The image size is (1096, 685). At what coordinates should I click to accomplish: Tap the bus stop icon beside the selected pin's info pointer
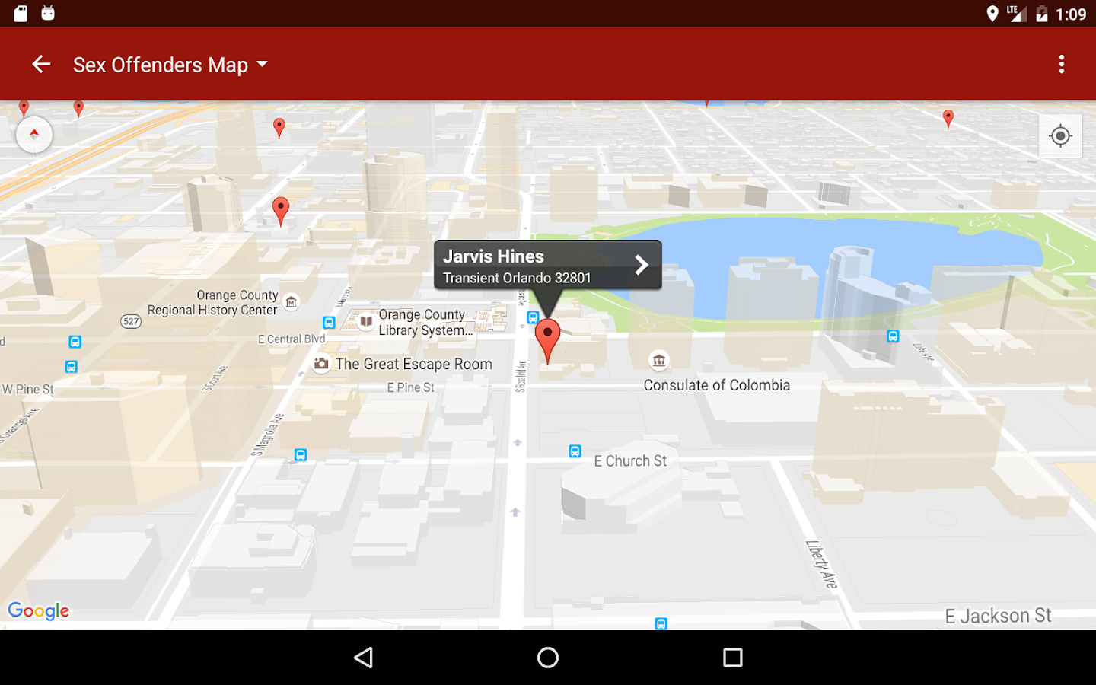point(534,317)
